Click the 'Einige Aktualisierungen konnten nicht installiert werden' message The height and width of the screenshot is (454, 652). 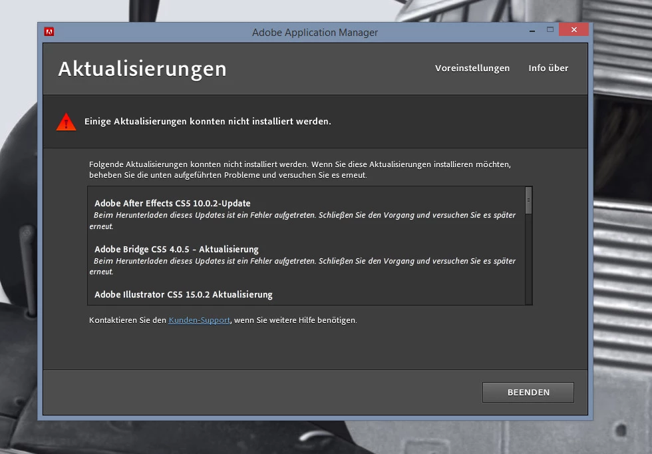[208, 122]
